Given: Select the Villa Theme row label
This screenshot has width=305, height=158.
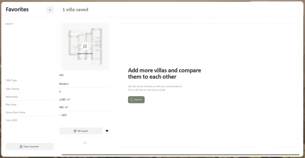Looking at the screenshot, I should click(x=13, y=89).
